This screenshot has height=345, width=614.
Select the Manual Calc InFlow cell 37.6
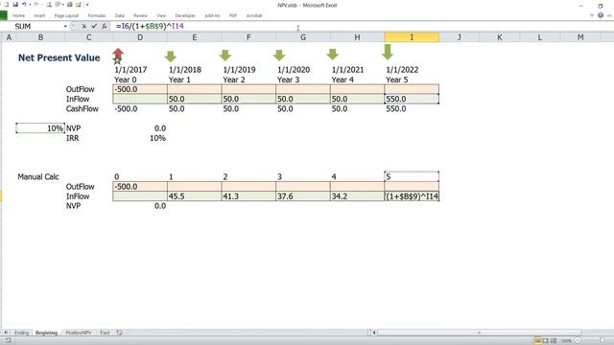pos(303,196)
